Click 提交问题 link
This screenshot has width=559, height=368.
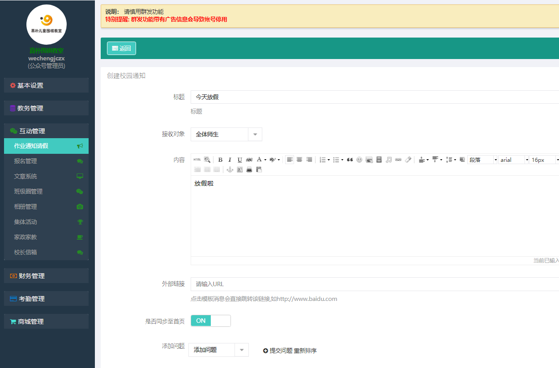pyautogui.click(x=277, y=351)
